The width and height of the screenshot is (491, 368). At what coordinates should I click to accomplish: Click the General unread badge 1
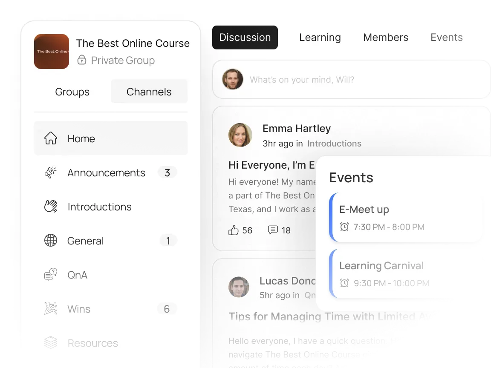(x=168, y=241)
